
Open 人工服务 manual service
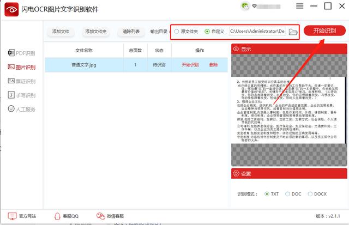[x=22, y=110]
